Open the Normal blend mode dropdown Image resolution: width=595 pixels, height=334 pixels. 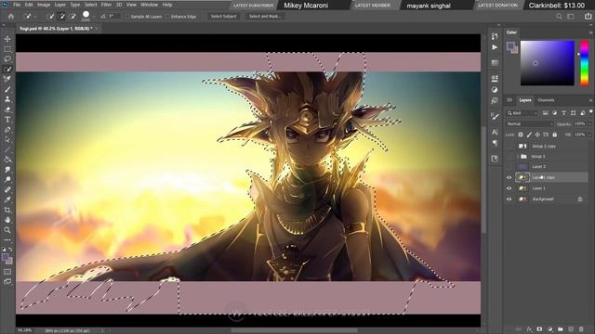(530, 123)
